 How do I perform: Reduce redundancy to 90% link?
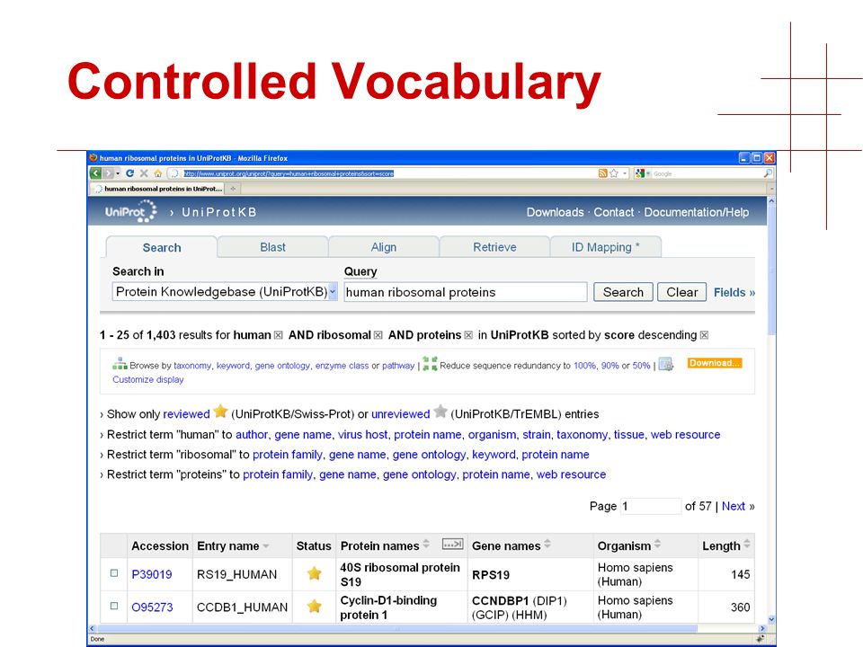point(609,366)
